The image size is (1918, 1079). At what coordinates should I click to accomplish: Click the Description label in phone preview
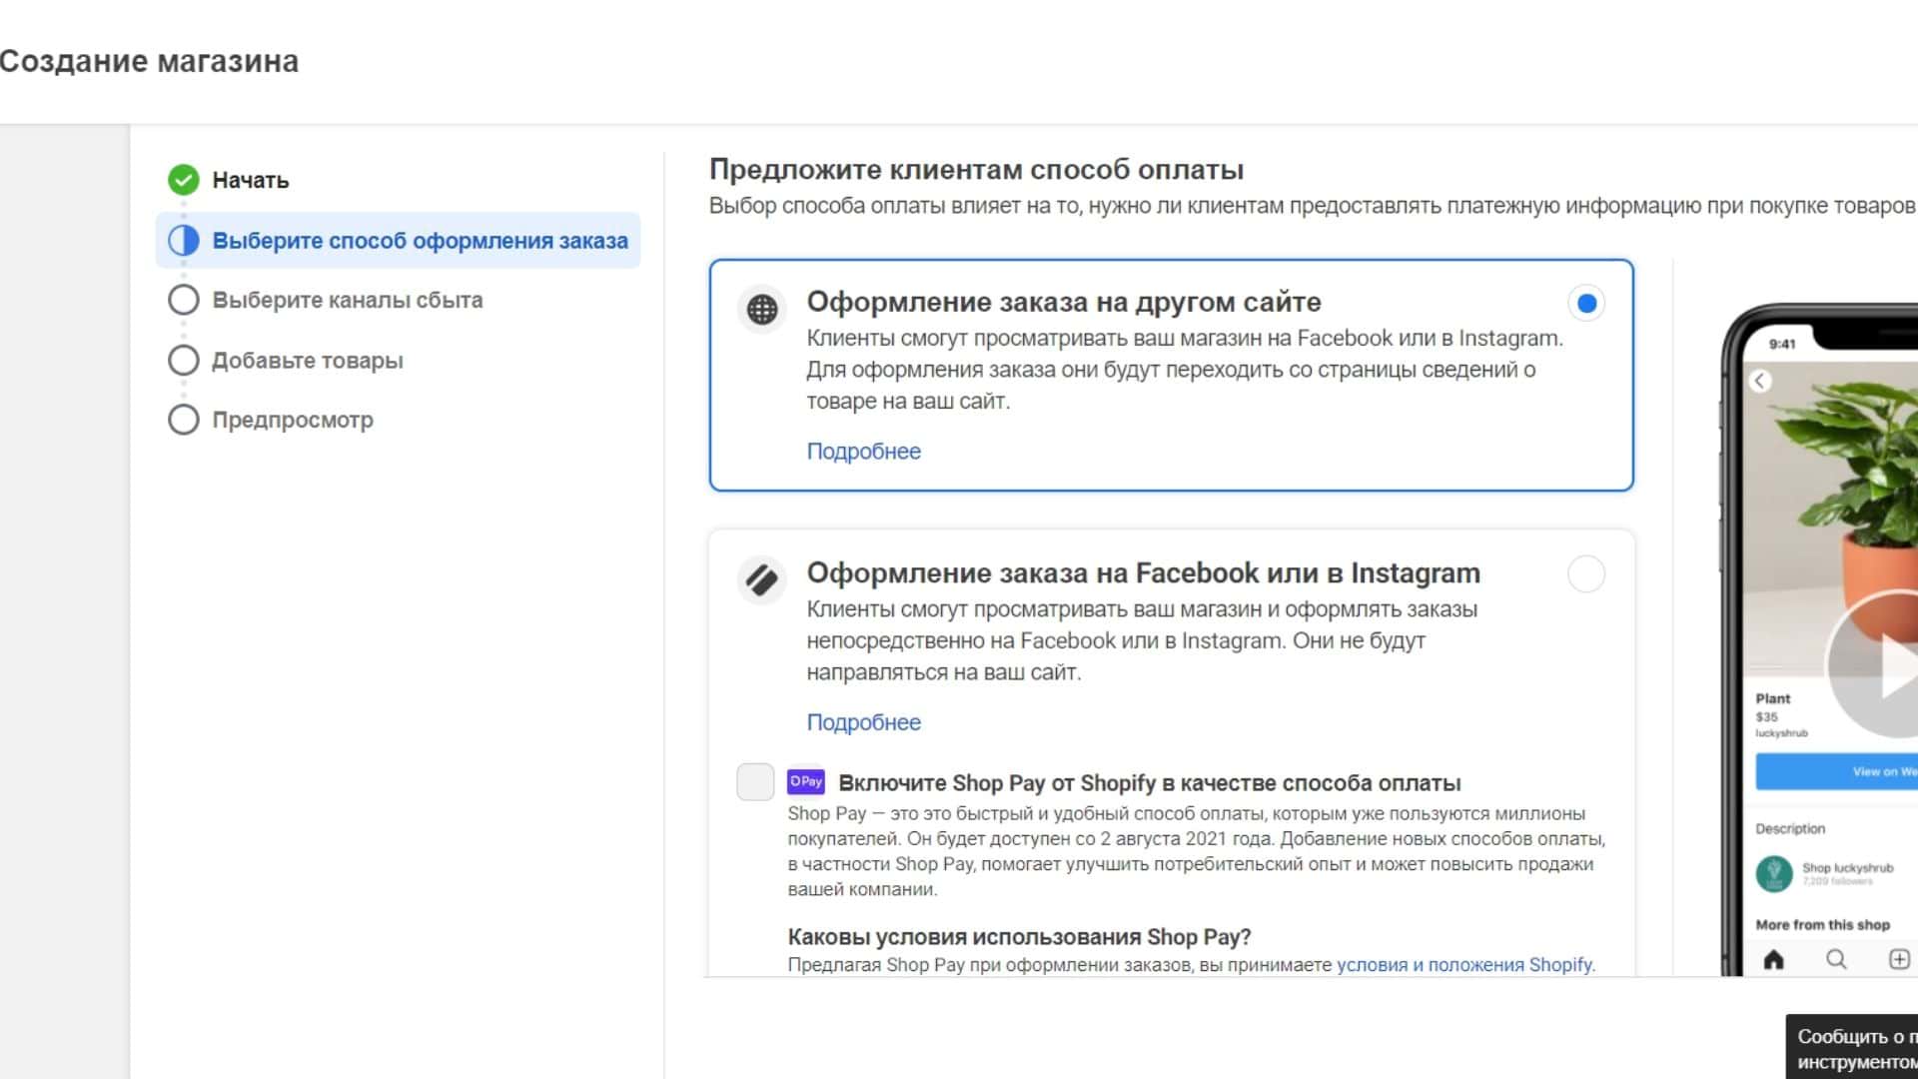tap(1790, 828)
